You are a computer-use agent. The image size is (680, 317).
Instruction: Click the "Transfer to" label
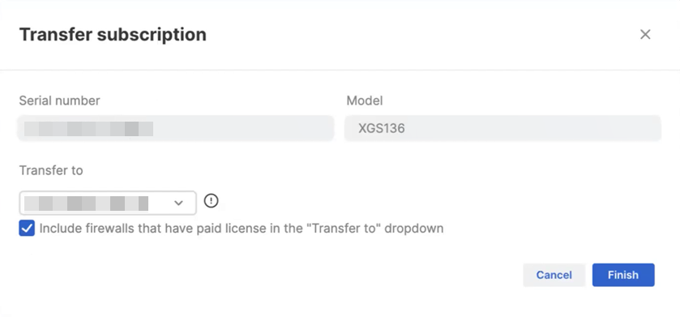[51, 170]
